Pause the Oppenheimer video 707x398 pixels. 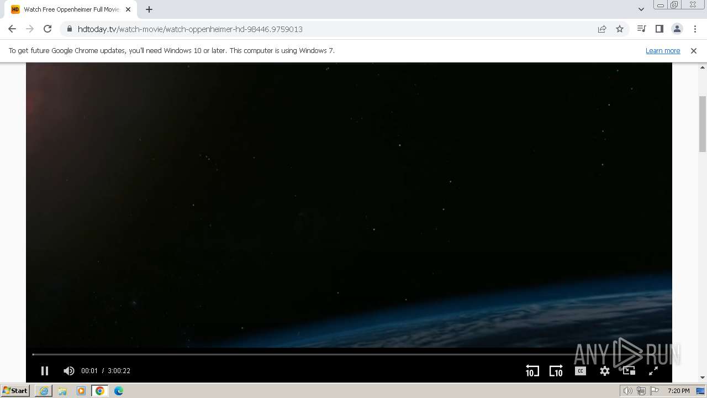(45, 371)
